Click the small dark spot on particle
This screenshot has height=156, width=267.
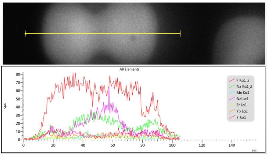(133, 39)
